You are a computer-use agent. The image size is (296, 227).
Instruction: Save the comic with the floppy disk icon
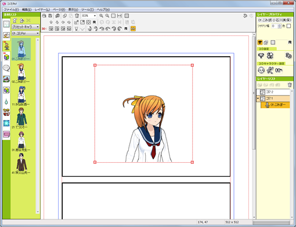50,16
